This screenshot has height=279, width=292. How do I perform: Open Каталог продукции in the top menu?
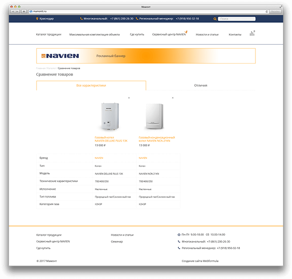49,34
